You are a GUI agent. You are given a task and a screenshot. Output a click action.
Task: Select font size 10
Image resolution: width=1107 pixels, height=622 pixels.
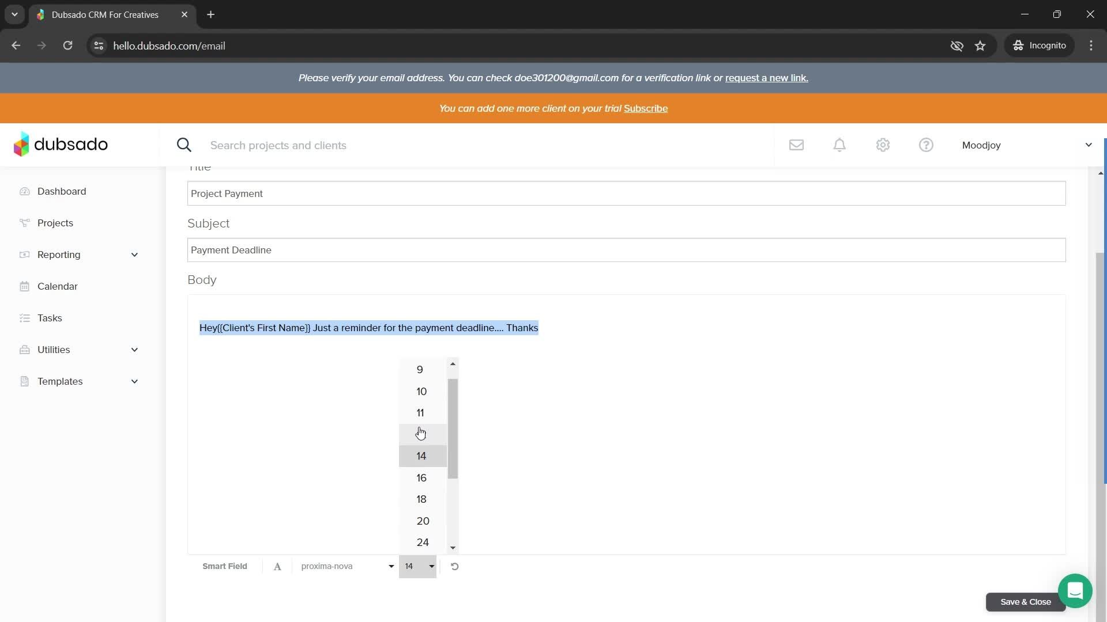(x=423, y=392)
